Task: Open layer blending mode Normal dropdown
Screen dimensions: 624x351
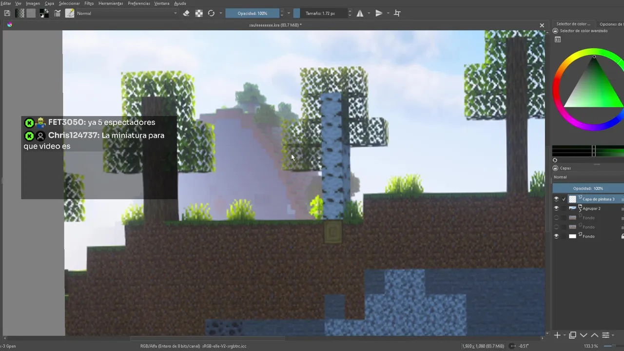Action: 588,177
